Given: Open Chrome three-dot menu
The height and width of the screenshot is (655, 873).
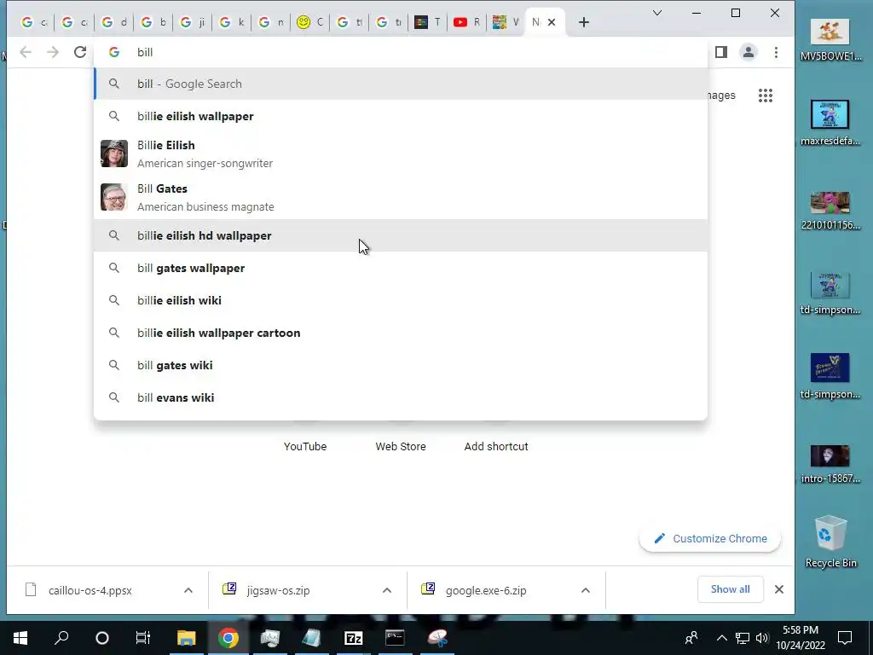Looking at the screenshot, I should click(x=776, y=52).
